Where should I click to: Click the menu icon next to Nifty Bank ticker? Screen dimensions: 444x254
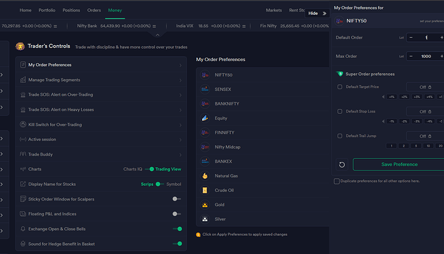point(154,26)
